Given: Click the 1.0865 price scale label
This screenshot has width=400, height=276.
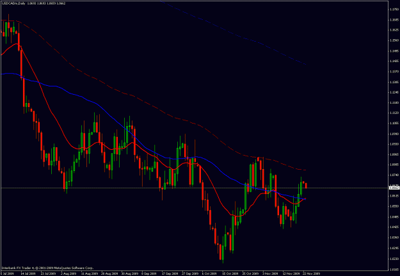Looking at the screenshot, I should (x=394, y=154).
